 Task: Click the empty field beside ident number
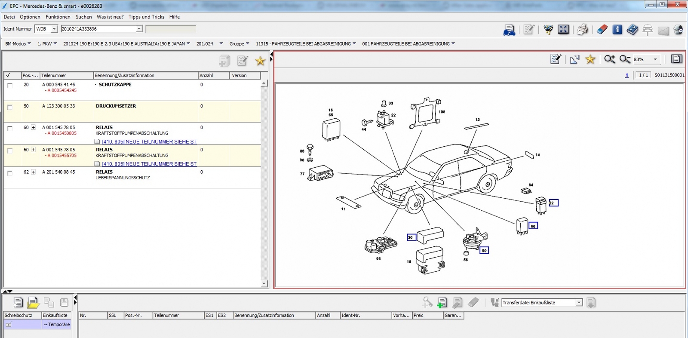pos(171,29)
